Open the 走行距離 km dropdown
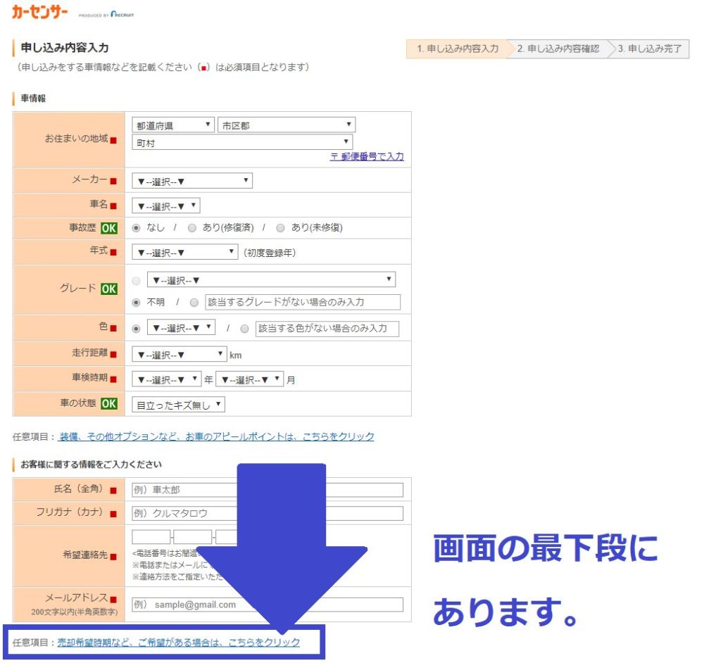The width and height of the screenshot is (704, 663). click(x=179, y=354)
